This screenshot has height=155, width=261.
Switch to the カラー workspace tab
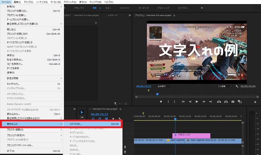tap(108, 8)
